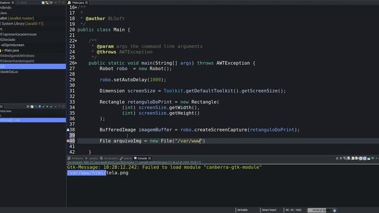Click cursor position 40 : 45 in status bar

point(294,210)
